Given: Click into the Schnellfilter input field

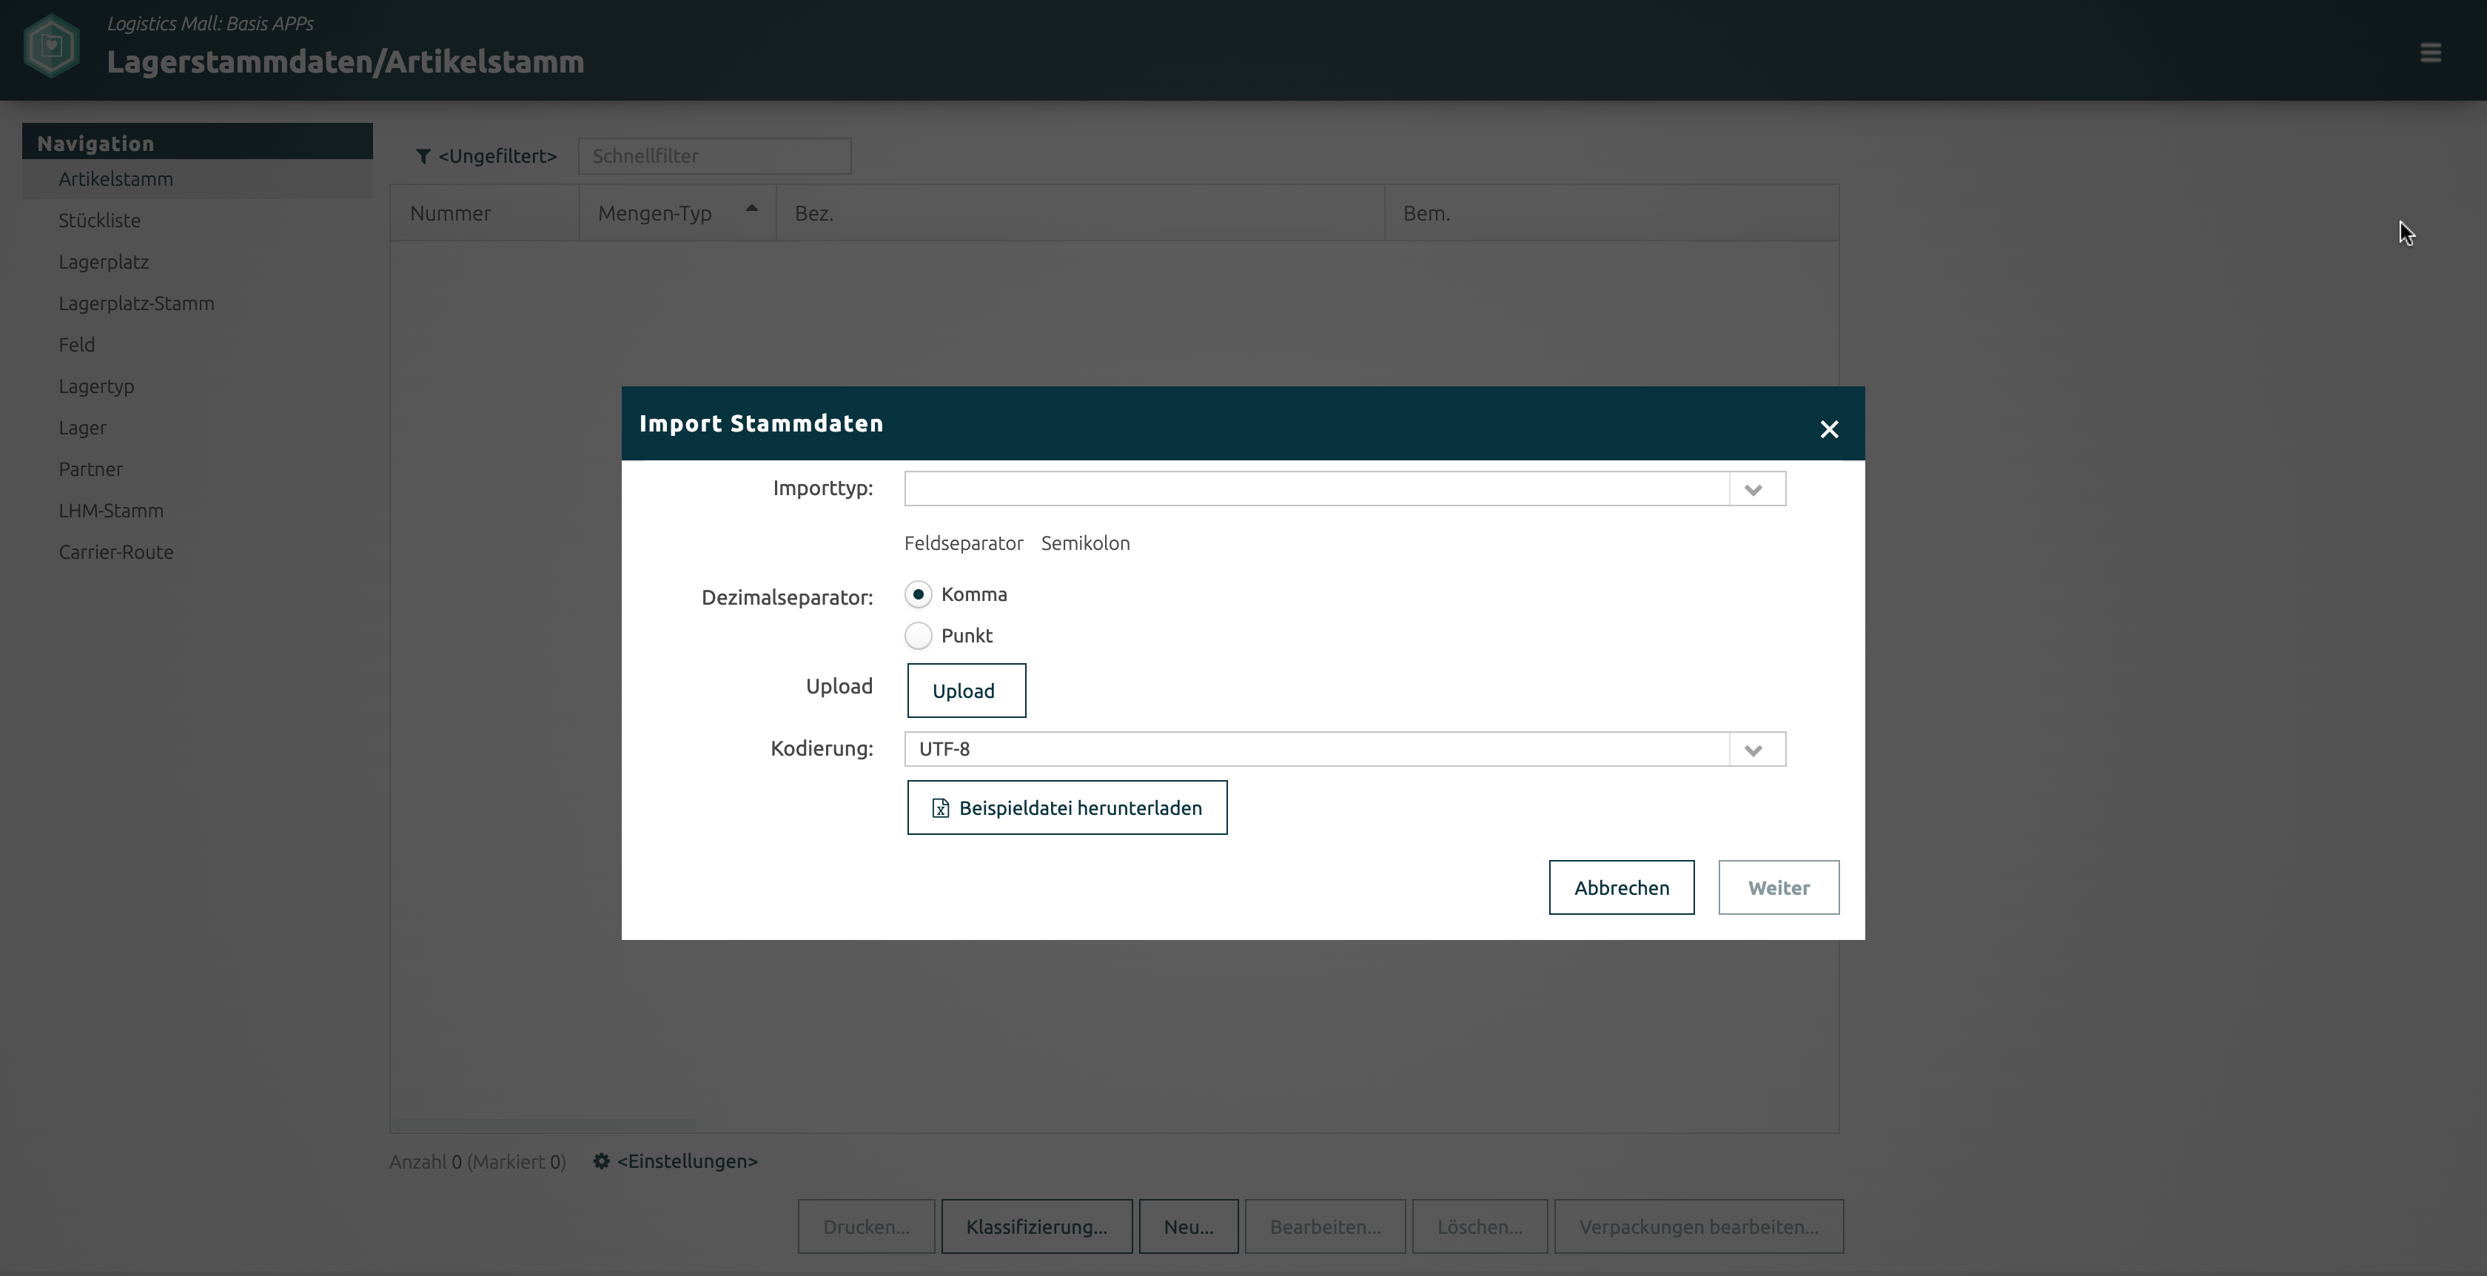Looking at the screenshot, I should point(714,156).
